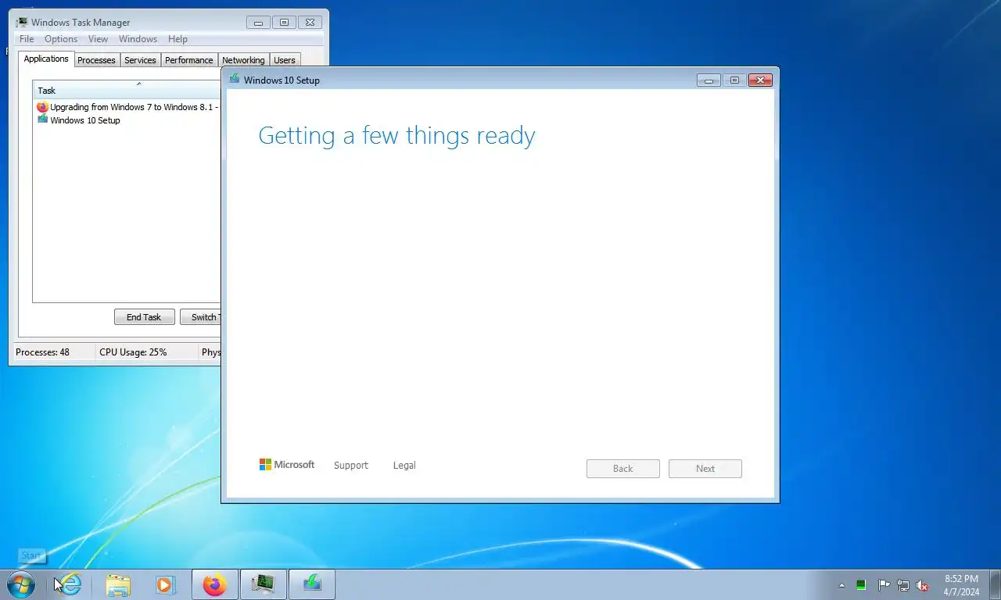The height and width of the screenshot is (600, 1001).
Task: Select the Upgrading from Windows 7 task row
Action: click(127, 107)
